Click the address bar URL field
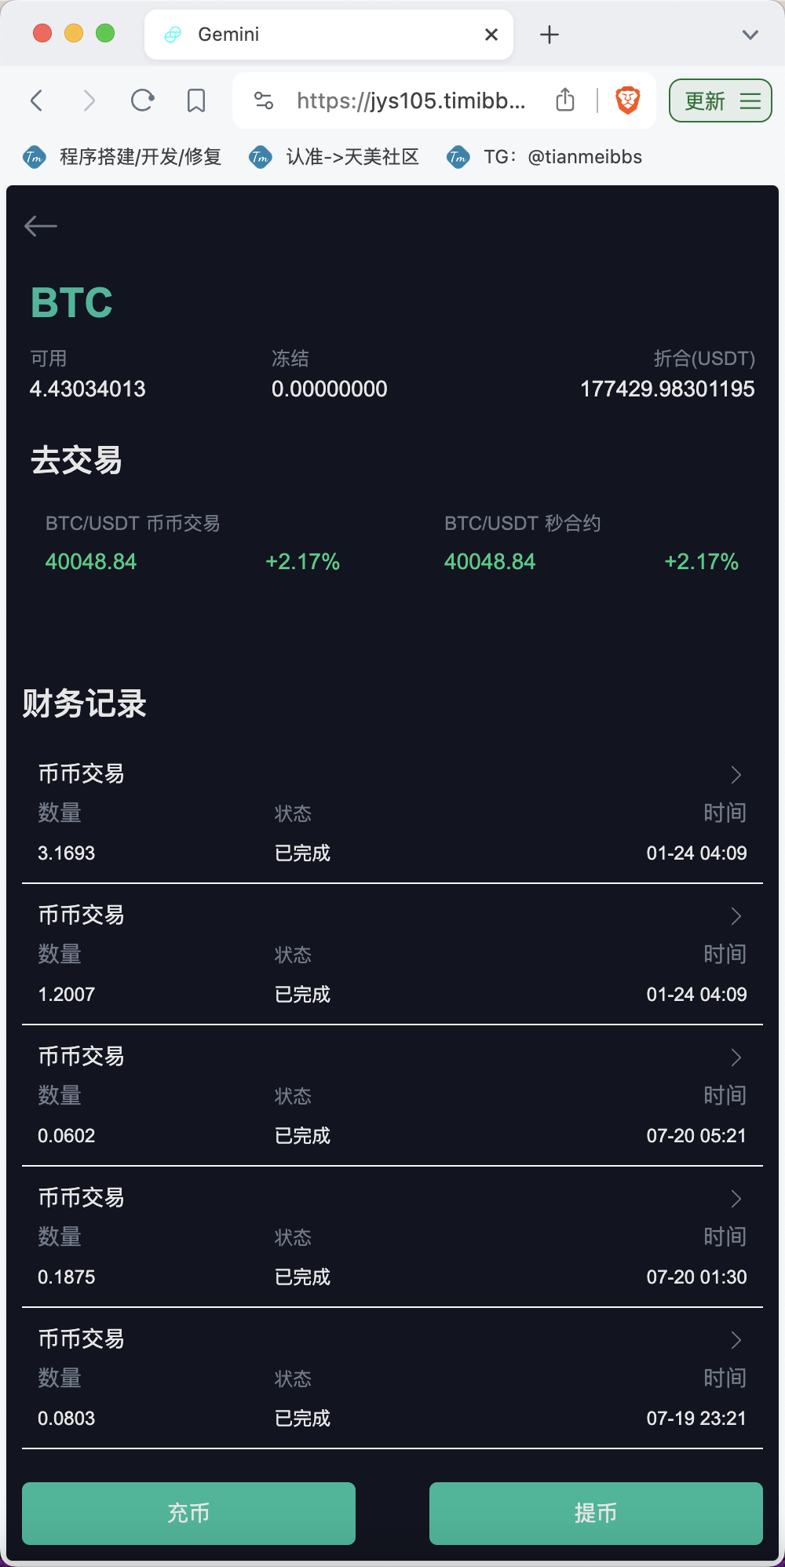The width and height of the screenshot is (785, 1567). pyautogui.click(x=411, y=100)
